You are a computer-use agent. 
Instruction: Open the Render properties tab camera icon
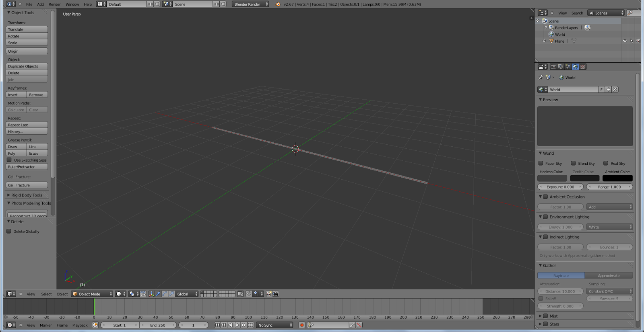553,67
